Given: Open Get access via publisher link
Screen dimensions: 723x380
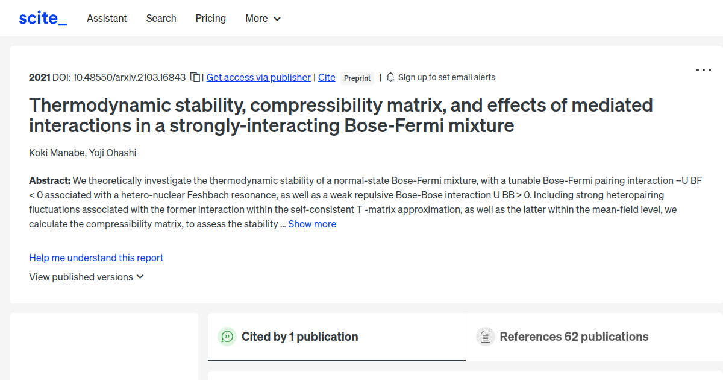Looking at the screenshot, I should click(258, 77).
